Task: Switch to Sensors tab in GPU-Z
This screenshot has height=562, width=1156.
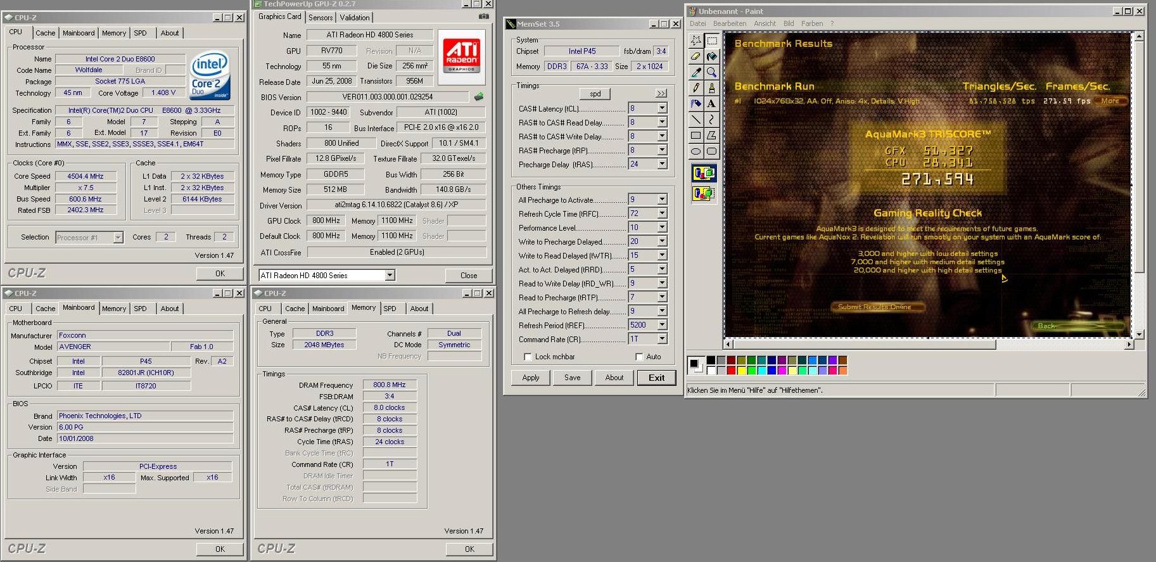Action: [321, 18]
